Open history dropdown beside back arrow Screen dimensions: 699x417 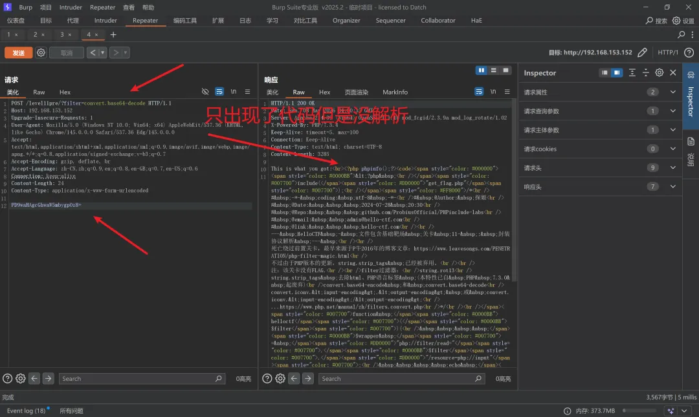102,52
